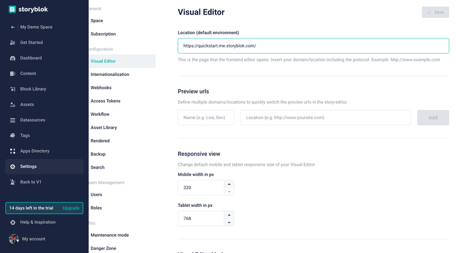Select Internationalization settings menu item

[110, 74]
